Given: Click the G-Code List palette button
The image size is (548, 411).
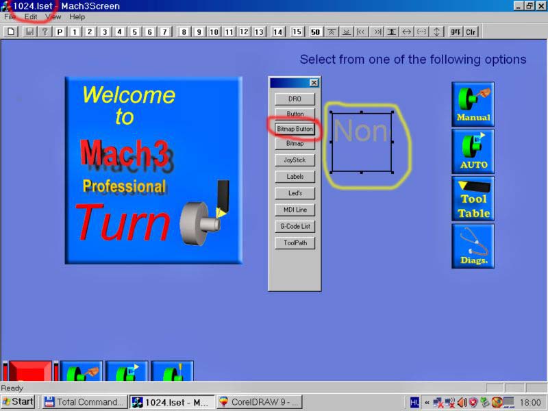Looking at the screenshot, I should click(295, 226).
